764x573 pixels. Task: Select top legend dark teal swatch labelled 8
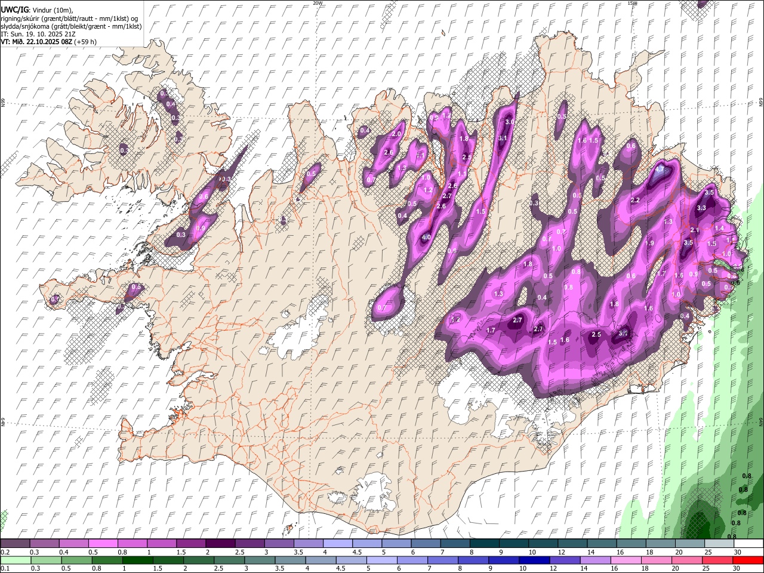pyautogui.click(x=484, y=544)
